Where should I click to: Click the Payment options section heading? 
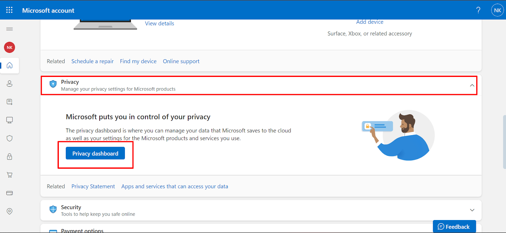[x=82, y=230]
